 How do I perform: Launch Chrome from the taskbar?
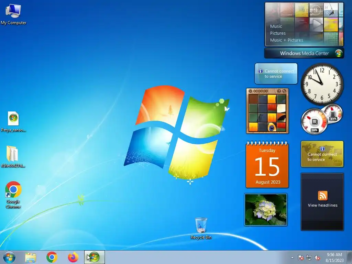tap(52, 257)
